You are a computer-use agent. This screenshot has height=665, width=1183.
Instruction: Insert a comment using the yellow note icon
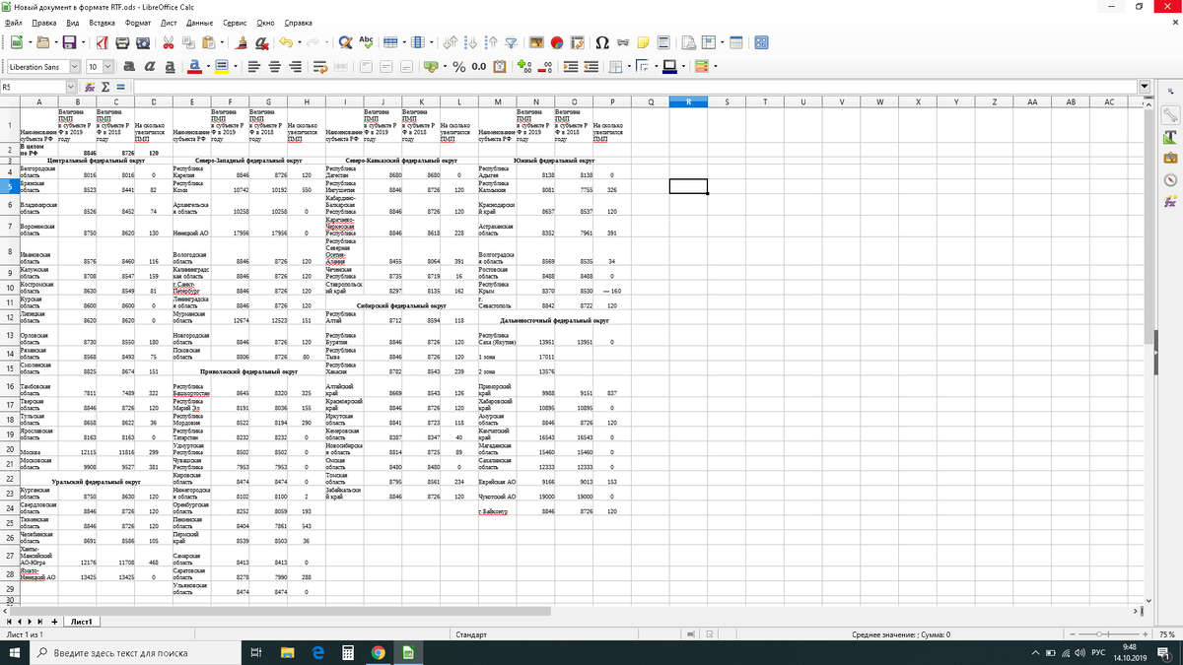(643, 42)
